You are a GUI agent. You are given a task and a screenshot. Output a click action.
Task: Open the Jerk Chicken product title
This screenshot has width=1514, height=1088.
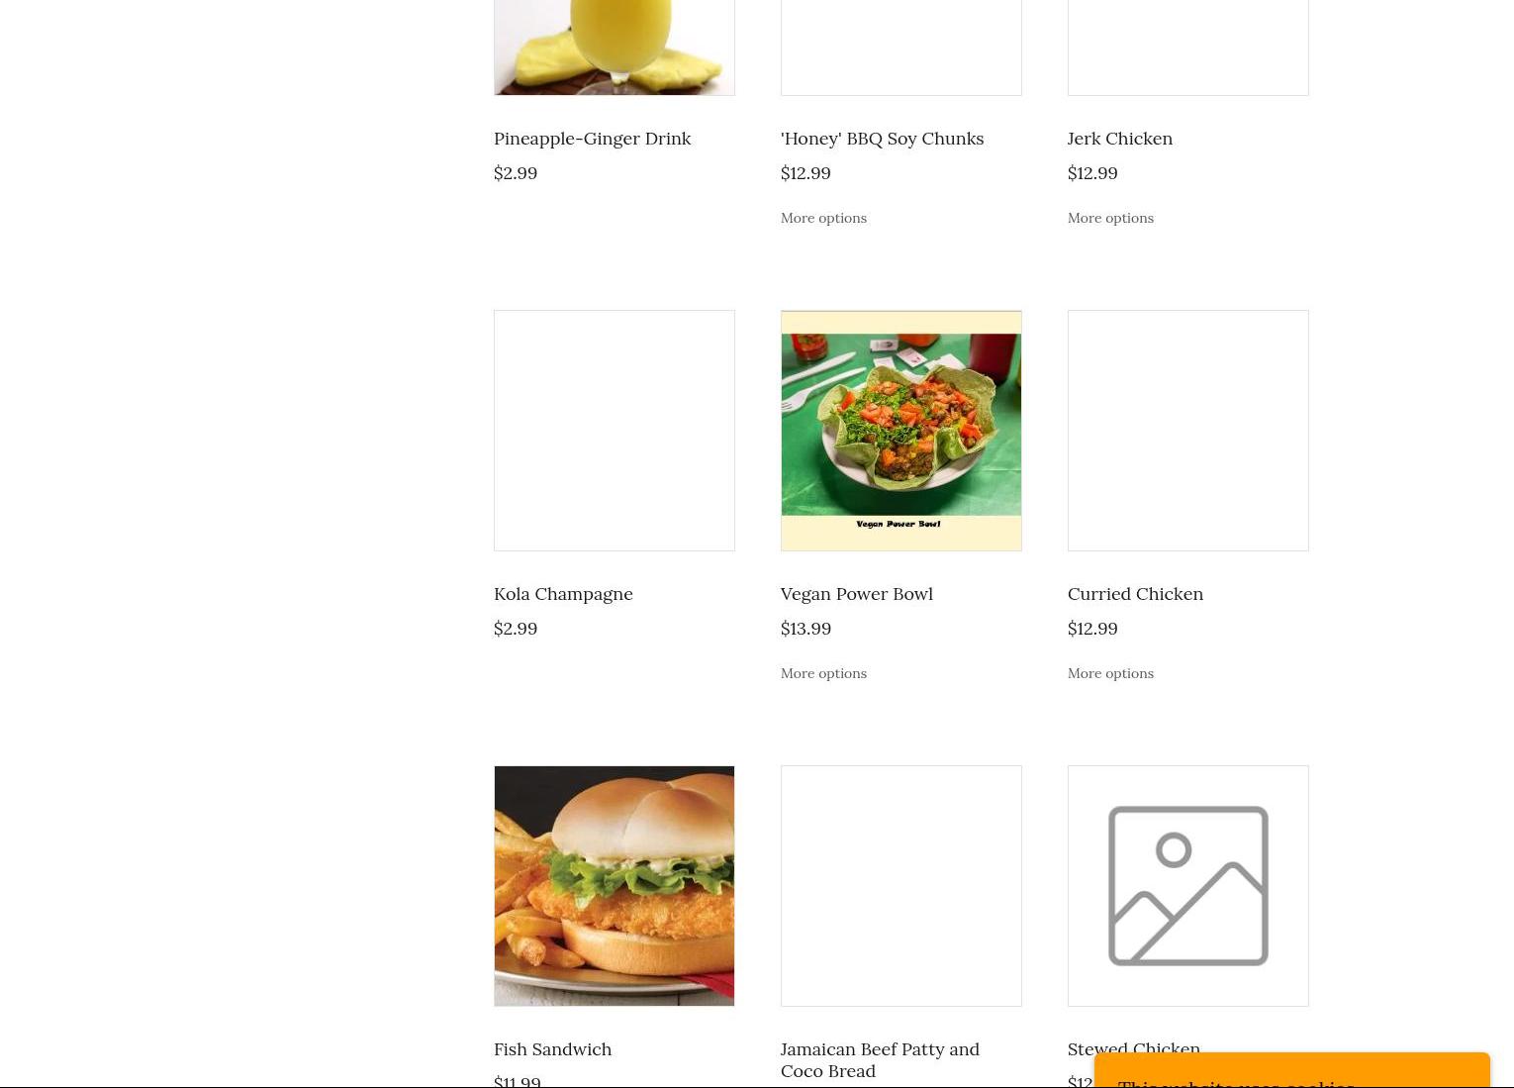(x=1119, y=139)
